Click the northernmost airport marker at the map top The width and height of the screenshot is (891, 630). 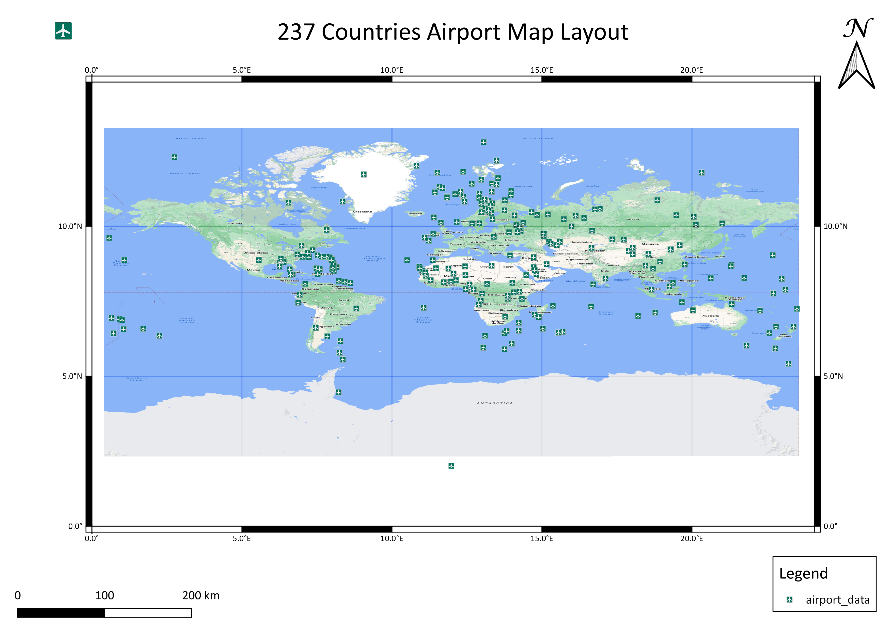(x=483, y=142)
